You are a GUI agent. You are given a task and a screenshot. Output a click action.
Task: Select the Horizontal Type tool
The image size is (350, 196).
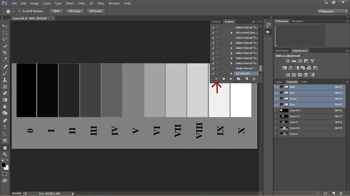click(x=5, y=127)
